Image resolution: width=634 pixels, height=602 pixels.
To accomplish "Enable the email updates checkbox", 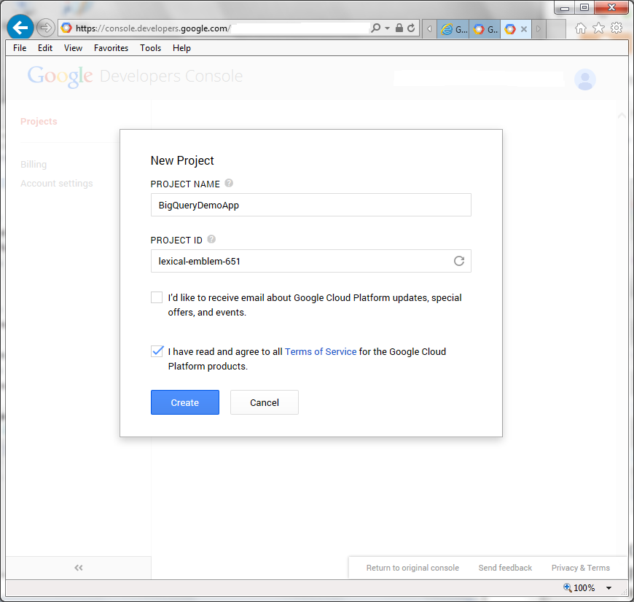I will click(157, 297).
